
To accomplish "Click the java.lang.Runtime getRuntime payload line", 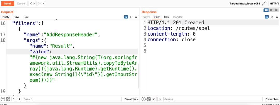I will pyautogui.click(x=83, y=69).
